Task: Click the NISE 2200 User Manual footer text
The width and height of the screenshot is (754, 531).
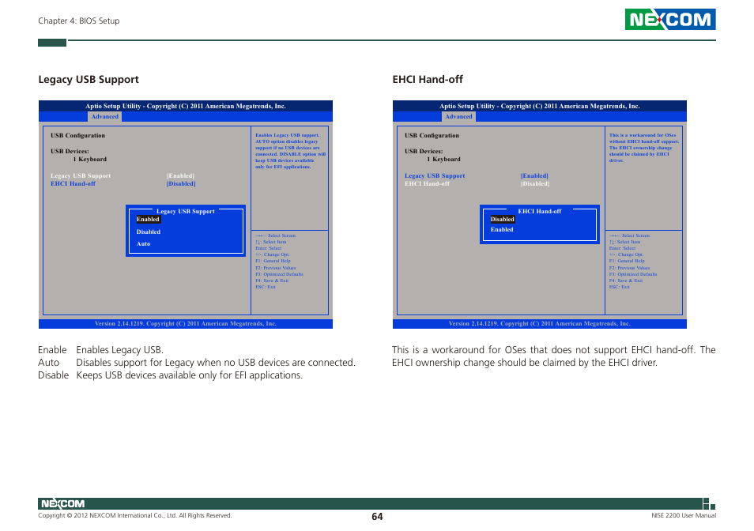Action: 684,516
